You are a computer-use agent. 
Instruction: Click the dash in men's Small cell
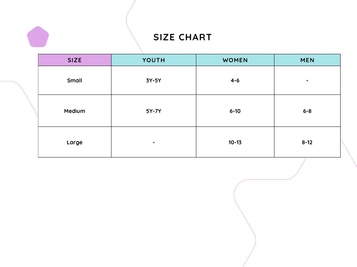[x=307, y=80]
